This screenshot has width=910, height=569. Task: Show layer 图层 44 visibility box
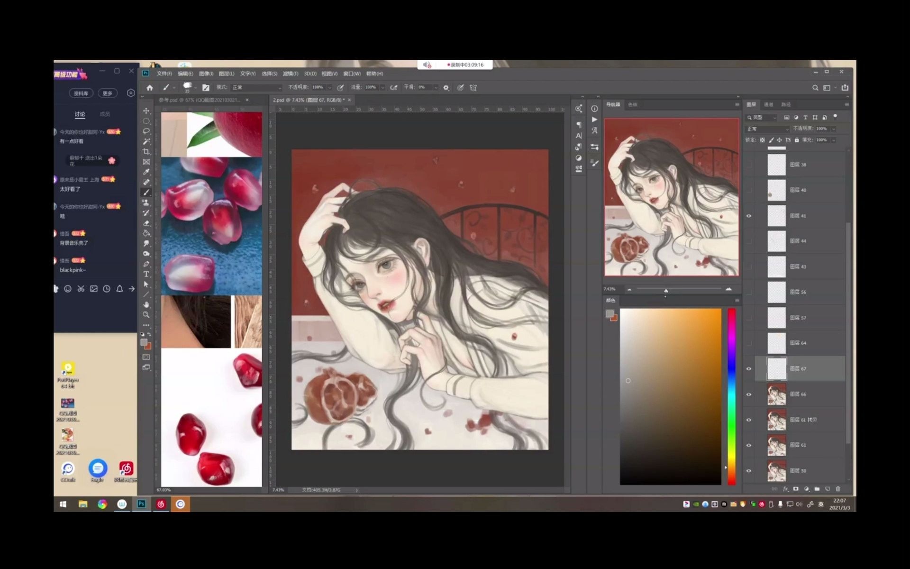[749, 241]
